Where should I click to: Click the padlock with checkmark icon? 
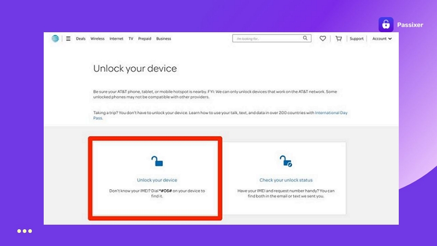(x=286, y=161)
